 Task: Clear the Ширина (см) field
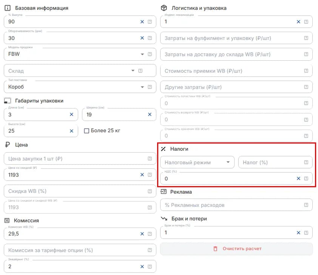150,115
